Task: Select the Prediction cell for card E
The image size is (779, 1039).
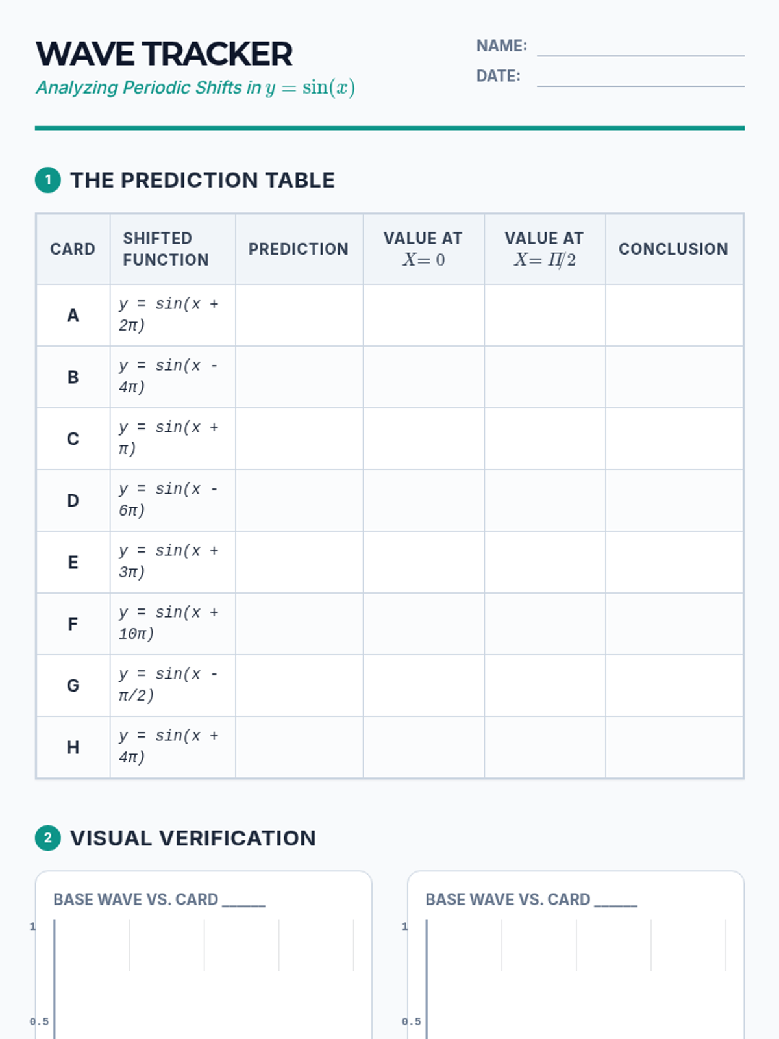Action: coord(299,562)
